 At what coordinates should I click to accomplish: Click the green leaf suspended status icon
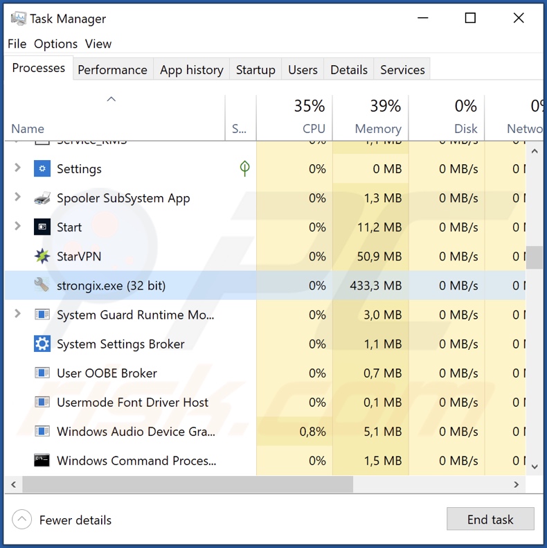point(244,168)
